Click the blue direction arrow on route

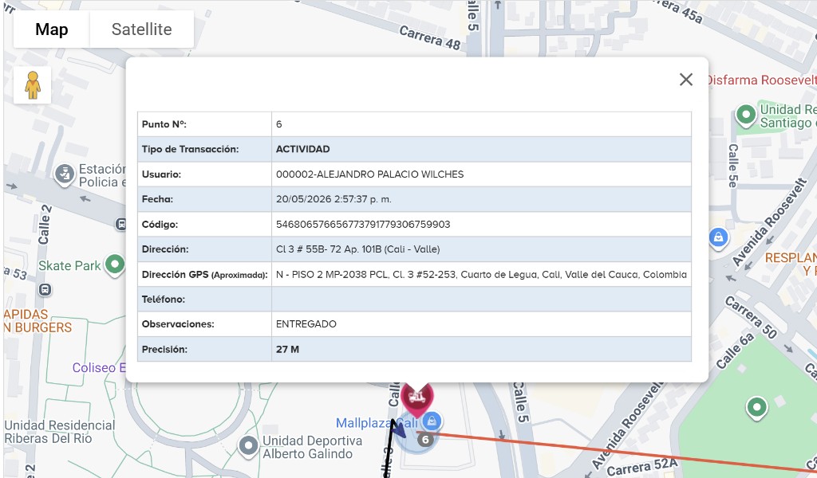(397, 430)
